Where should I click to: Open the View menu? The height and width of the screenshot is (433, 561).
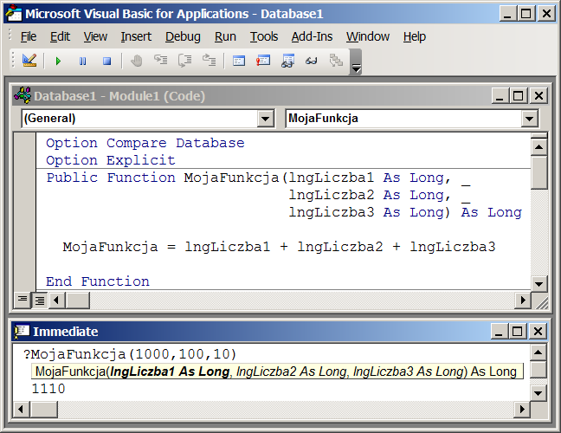[x=95, y=36]
